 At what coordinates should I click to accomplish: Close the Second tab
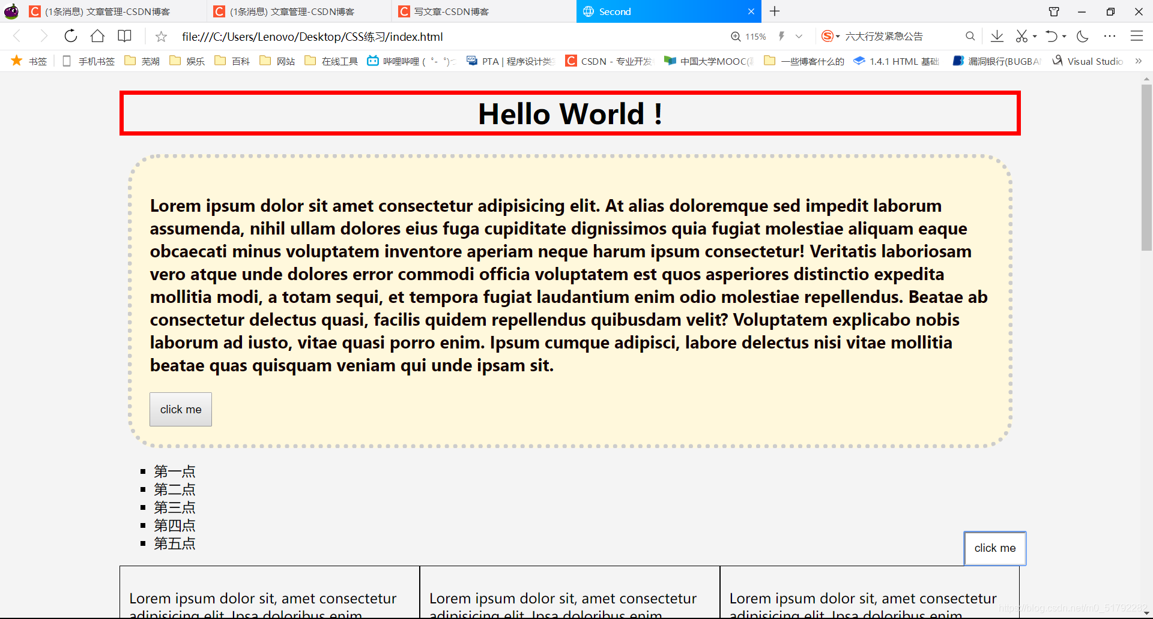(x=751, y=11)
